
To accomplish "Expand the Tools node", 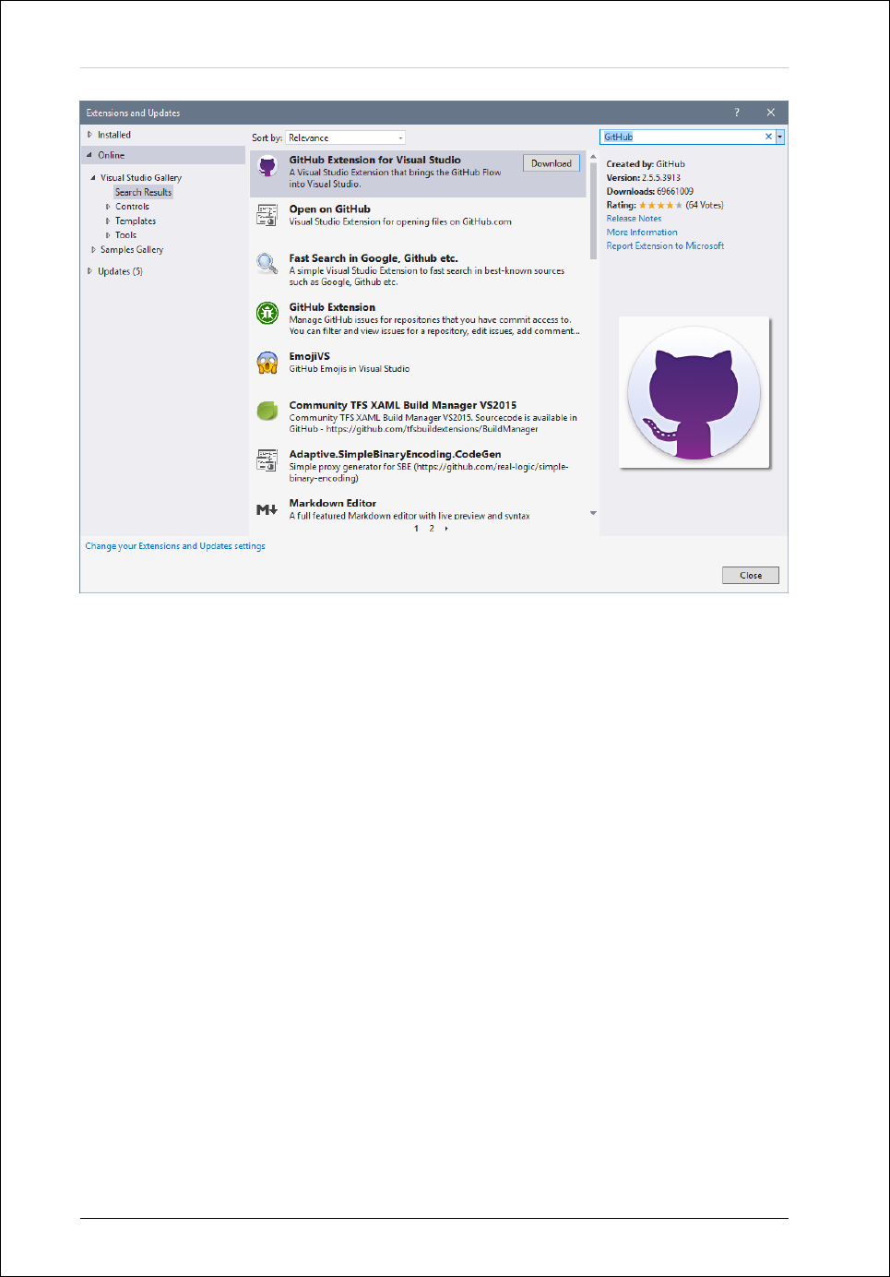I will click(108, 235).
